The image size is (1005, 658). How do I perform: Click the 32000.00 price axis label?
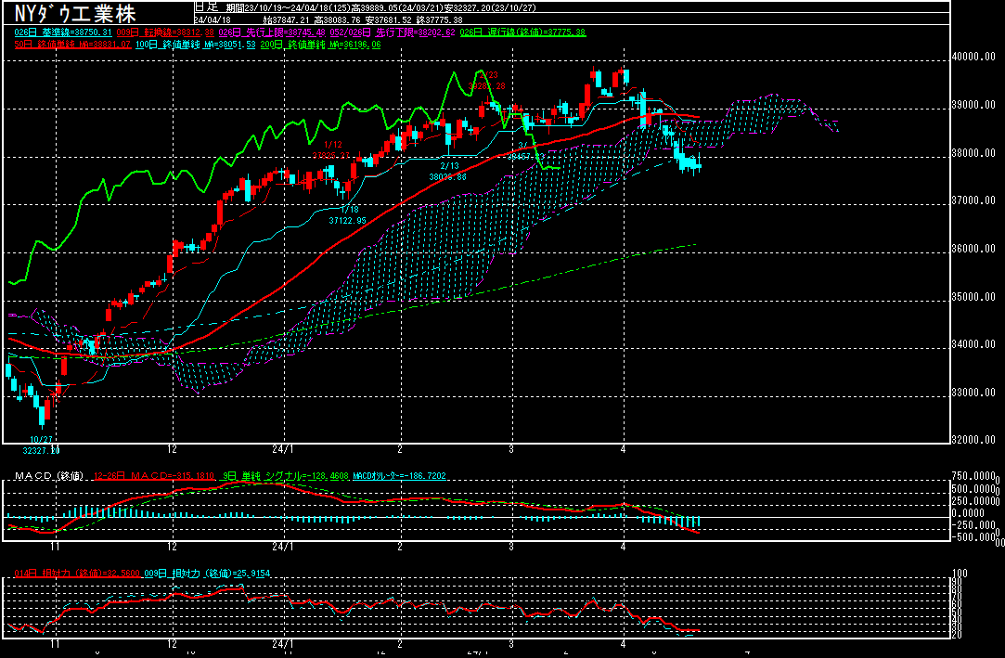[x=973, y=440]
